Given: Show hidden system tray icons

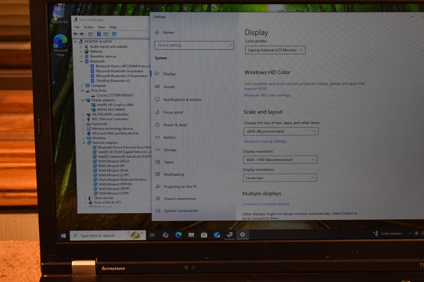Looking at the screenshot, I should pyautogui.click(x=410, y=233).
